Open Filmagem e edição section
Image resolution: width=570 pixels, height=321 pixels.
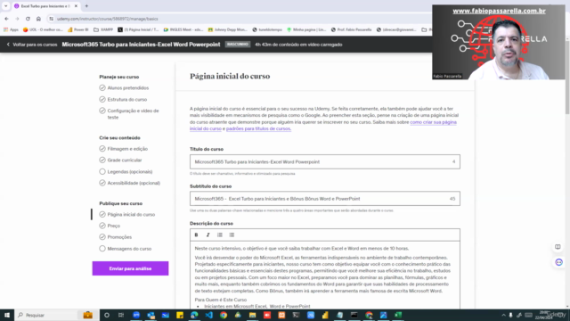(124, 149)
